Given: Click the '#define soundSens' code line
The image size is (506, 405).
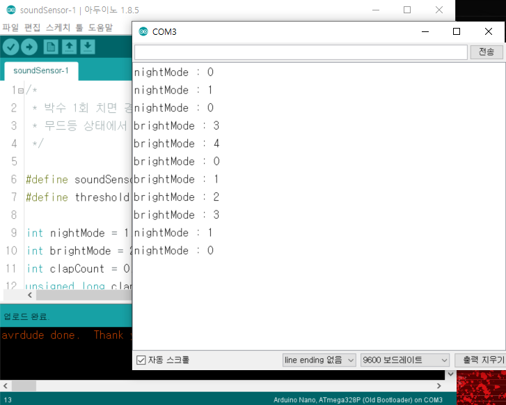Looking at the screenshot, I should [x=79, y=179].
